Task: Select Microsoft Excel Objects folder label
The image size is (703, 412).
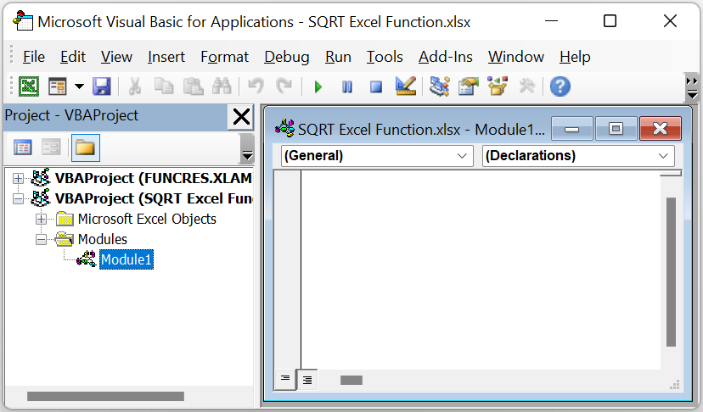Action: [x=147, y=219]
